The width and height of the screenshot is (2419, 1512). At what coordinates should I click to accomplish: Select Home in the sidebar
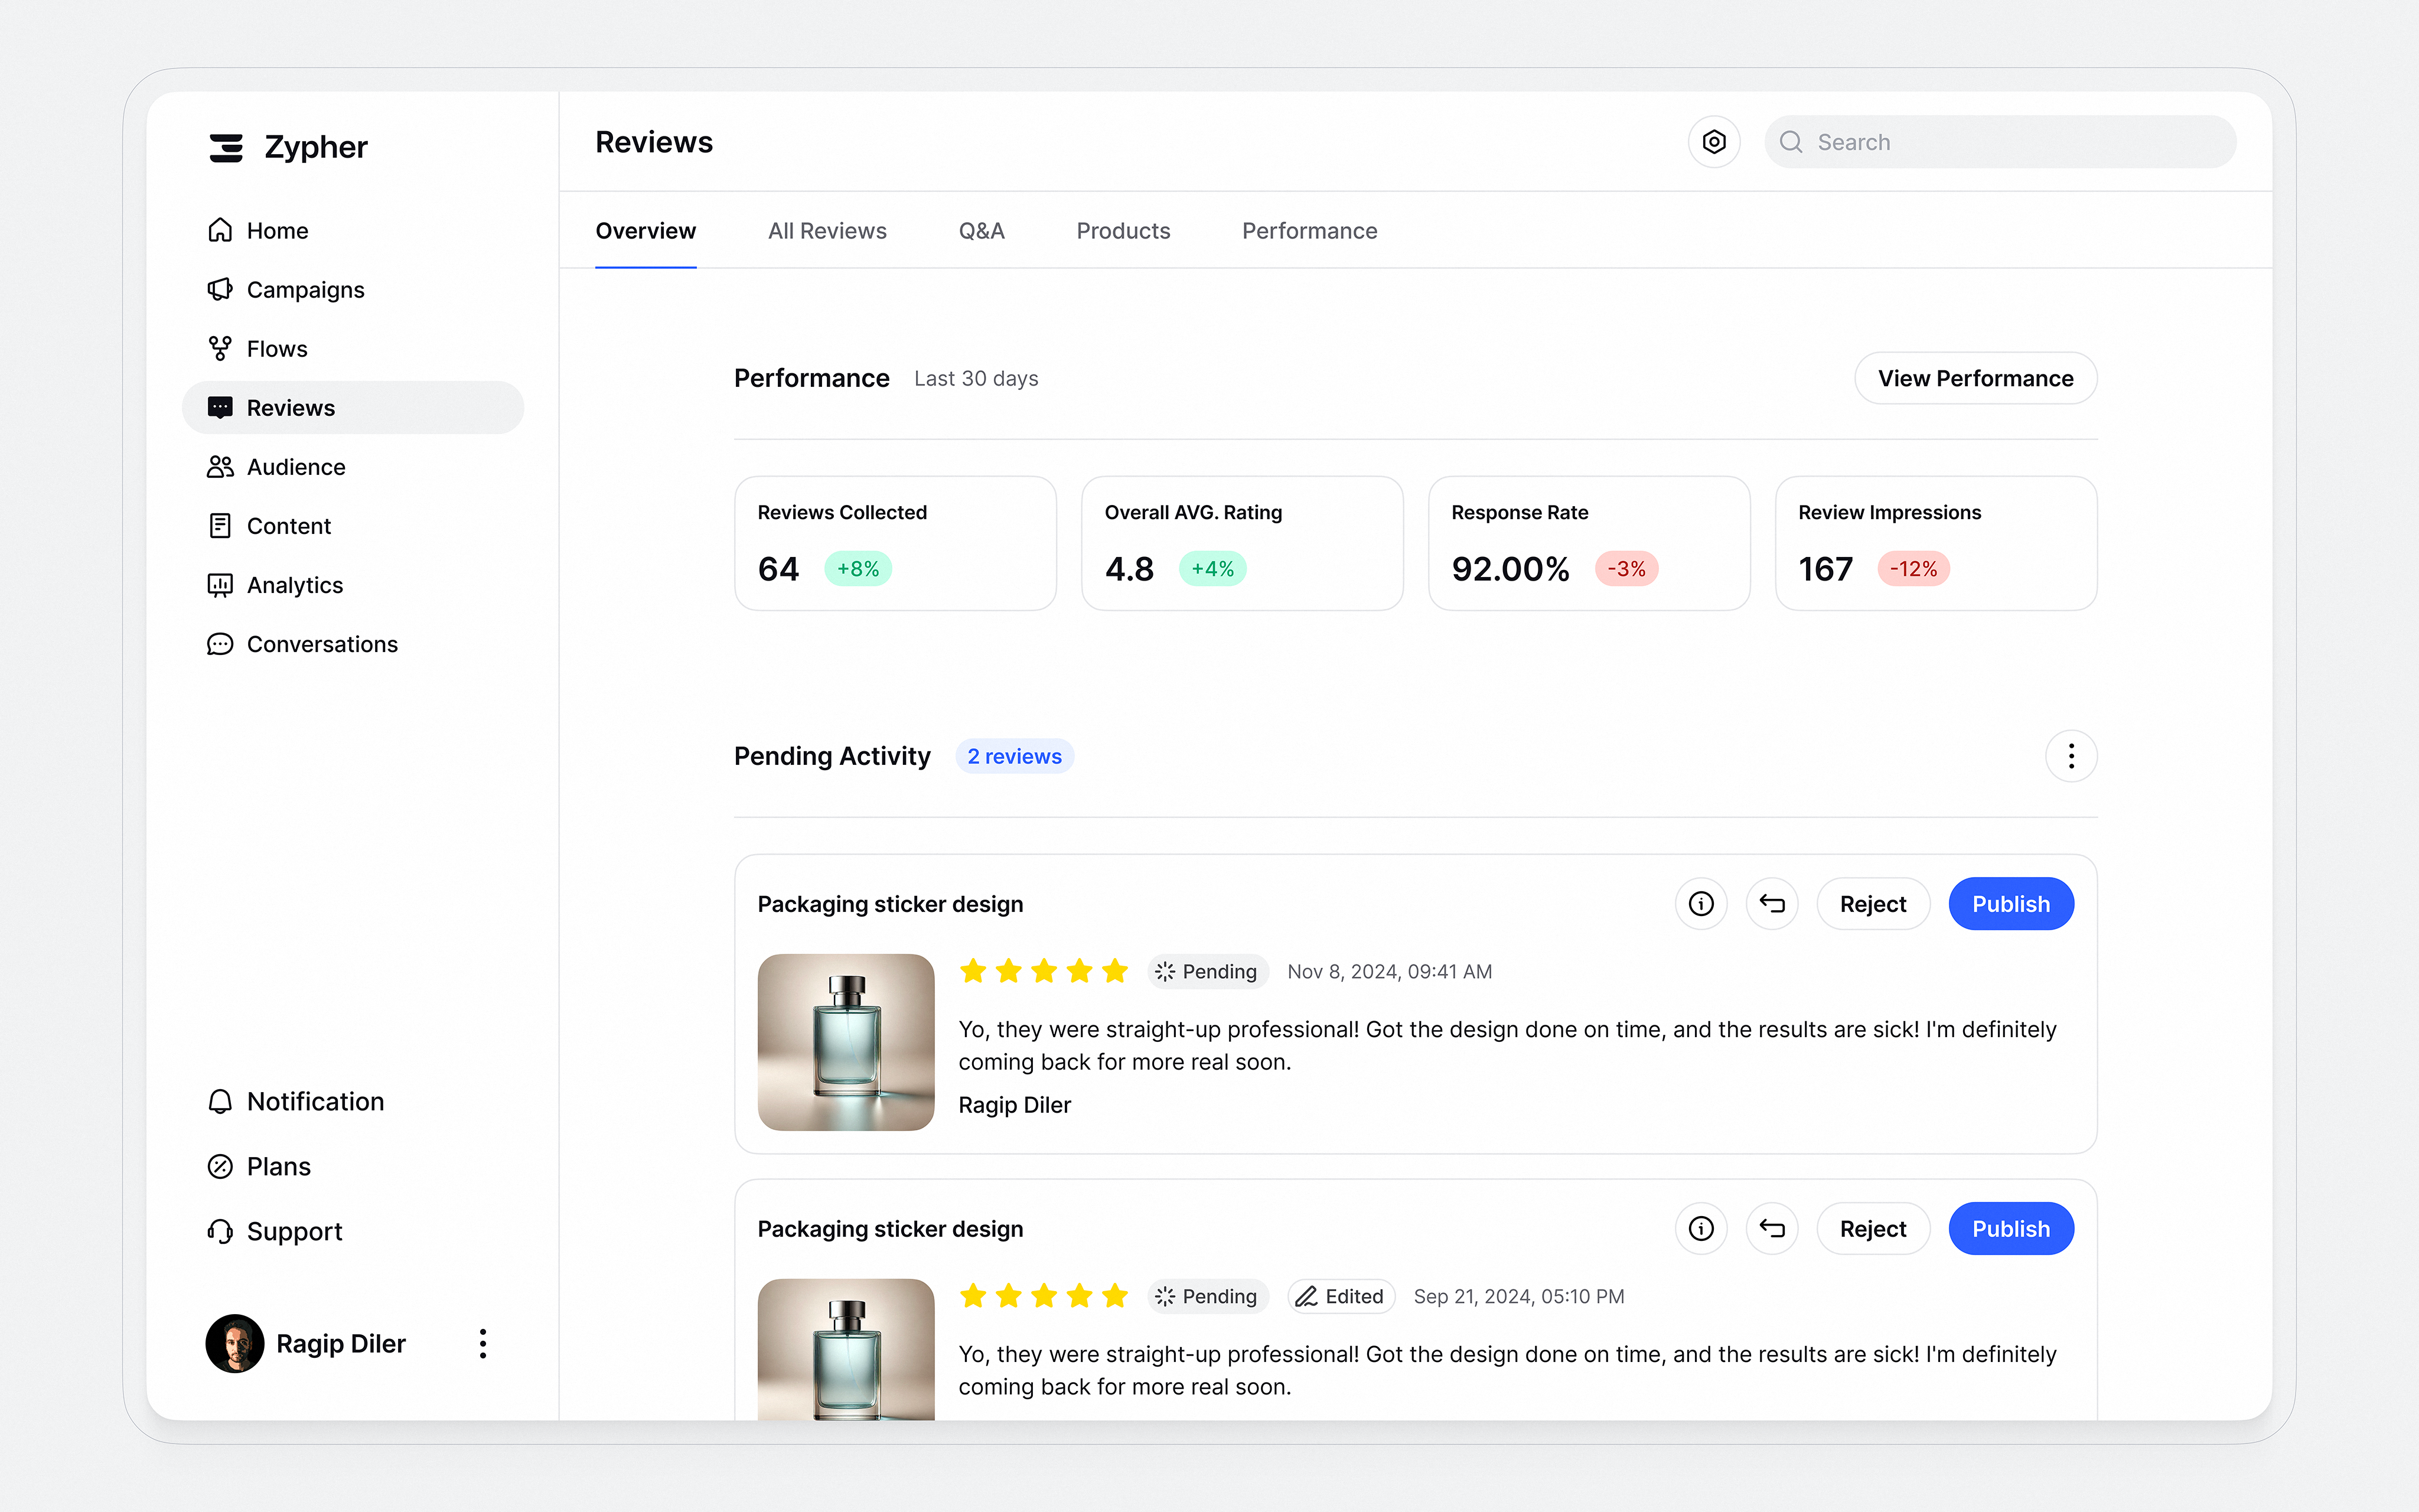[x=277, y=230]
